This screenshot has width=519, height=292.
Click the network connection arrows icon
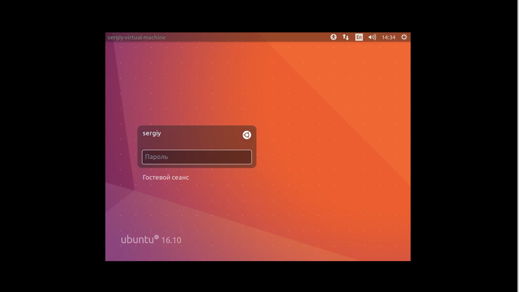[346, 37]
